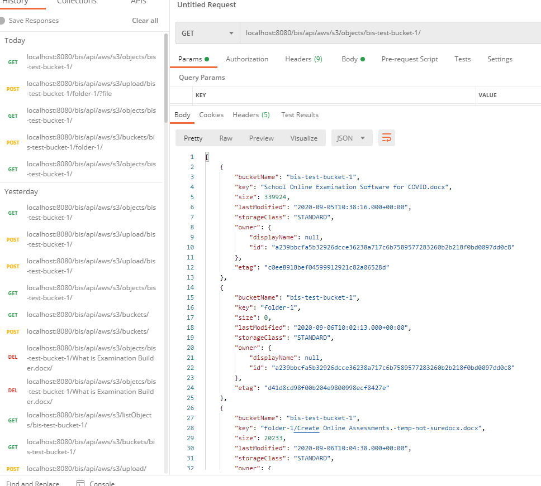Open the Pre-request Script tab
Viewport: 541px width, 486px height.
tap(409, 59)
